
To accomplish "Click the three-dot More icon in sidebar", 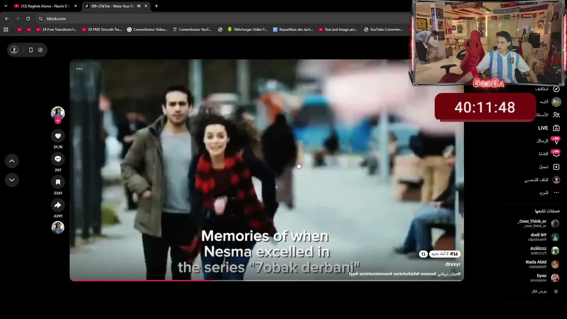I will [x=556, y=193].
